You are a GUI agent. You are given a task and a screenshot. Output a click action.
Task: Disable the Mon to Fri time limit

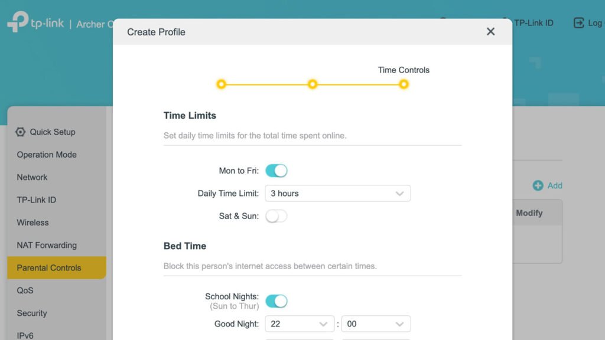point(277,170)
